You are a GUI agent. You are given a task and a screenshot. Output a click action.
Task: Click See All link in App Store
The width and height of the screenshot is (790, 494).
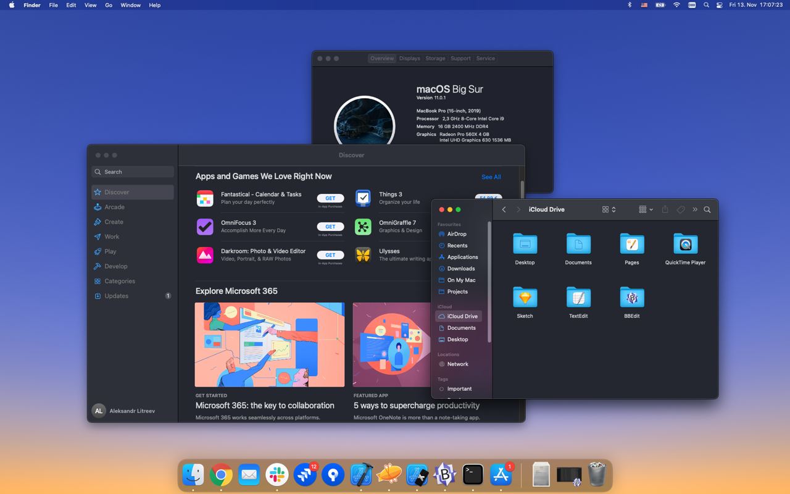(x=491, y=177)
